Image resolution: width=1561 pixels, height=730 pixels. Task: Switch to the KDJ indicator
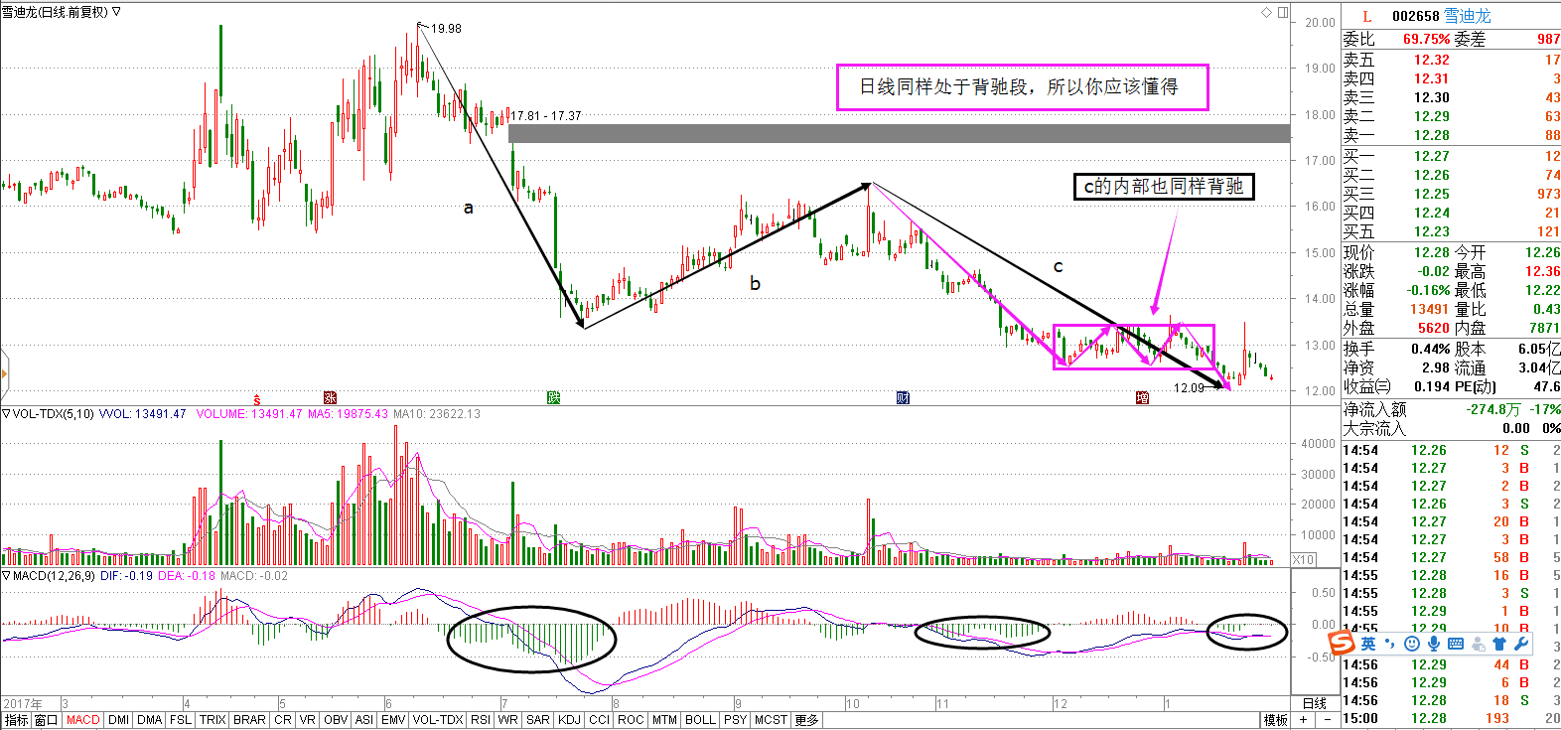(570, 720)
